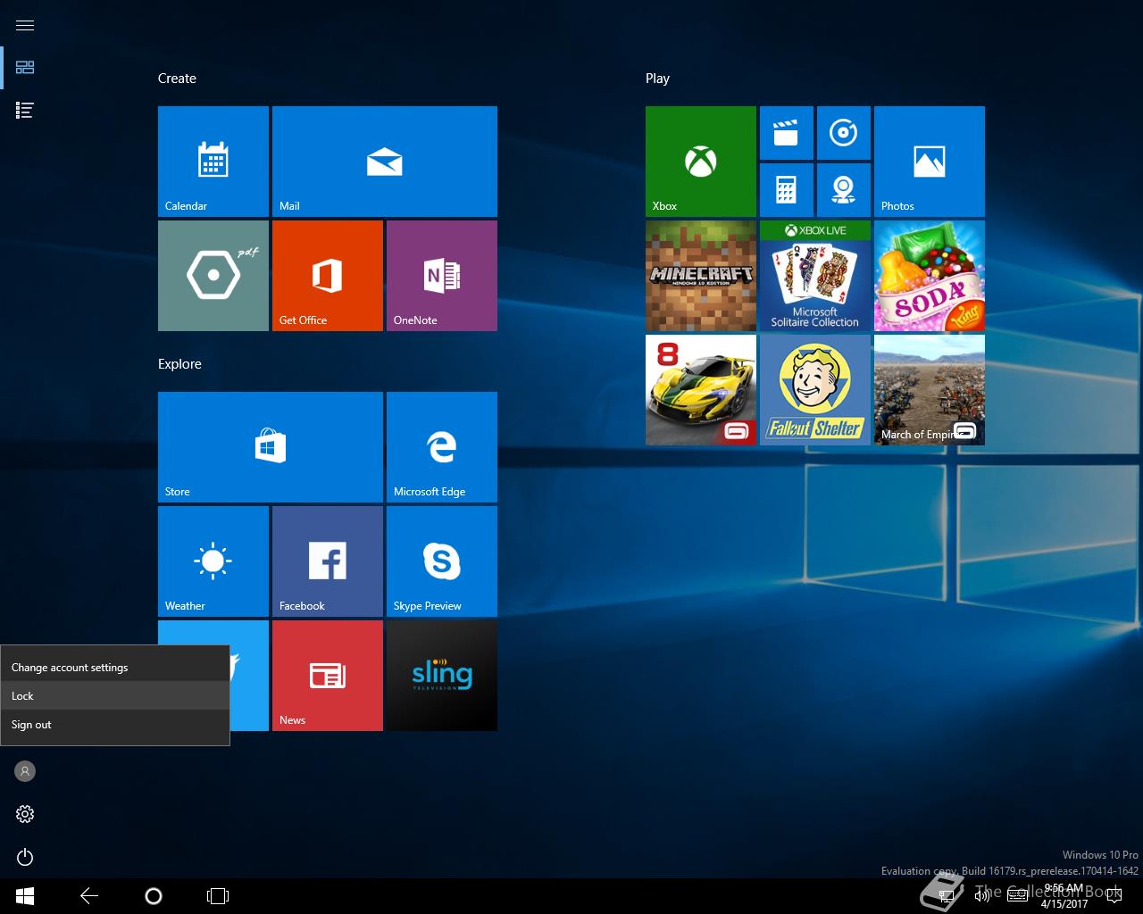
Task: Open the Groove Music small tile
Action: point(844,133)
